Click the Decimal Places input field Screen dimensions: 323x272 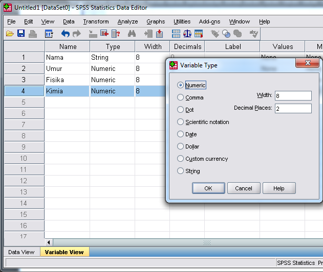pyautogui.click(x=293, y=109)
